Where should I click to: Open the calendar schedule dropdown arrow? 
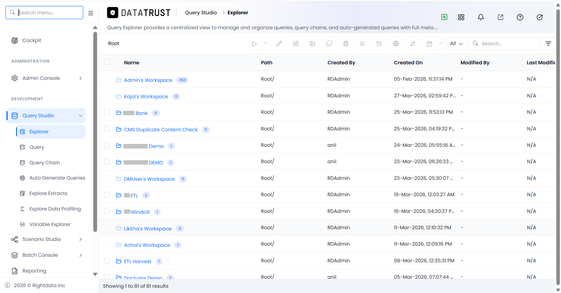441,44
